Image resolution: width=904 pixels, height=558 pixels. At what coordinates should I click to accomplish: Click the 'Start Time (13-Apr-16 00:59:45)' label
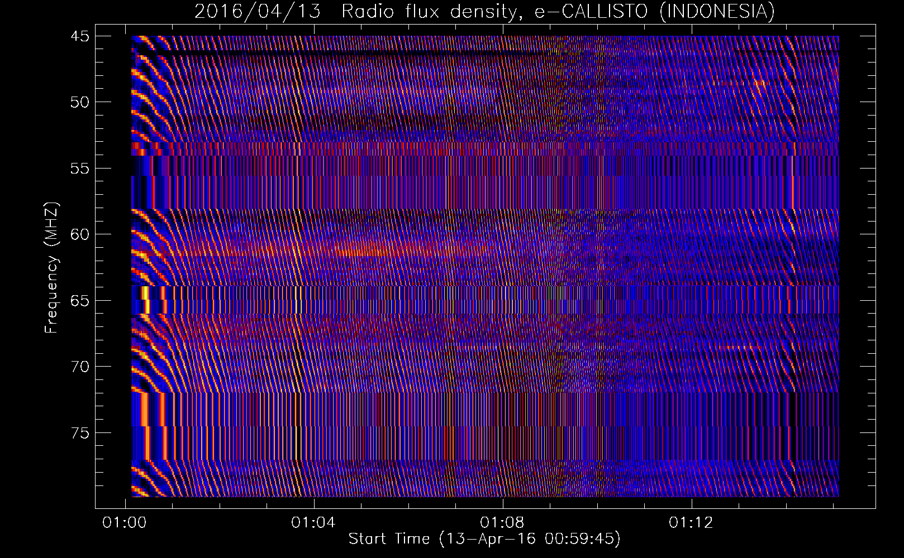pos(484,539)
